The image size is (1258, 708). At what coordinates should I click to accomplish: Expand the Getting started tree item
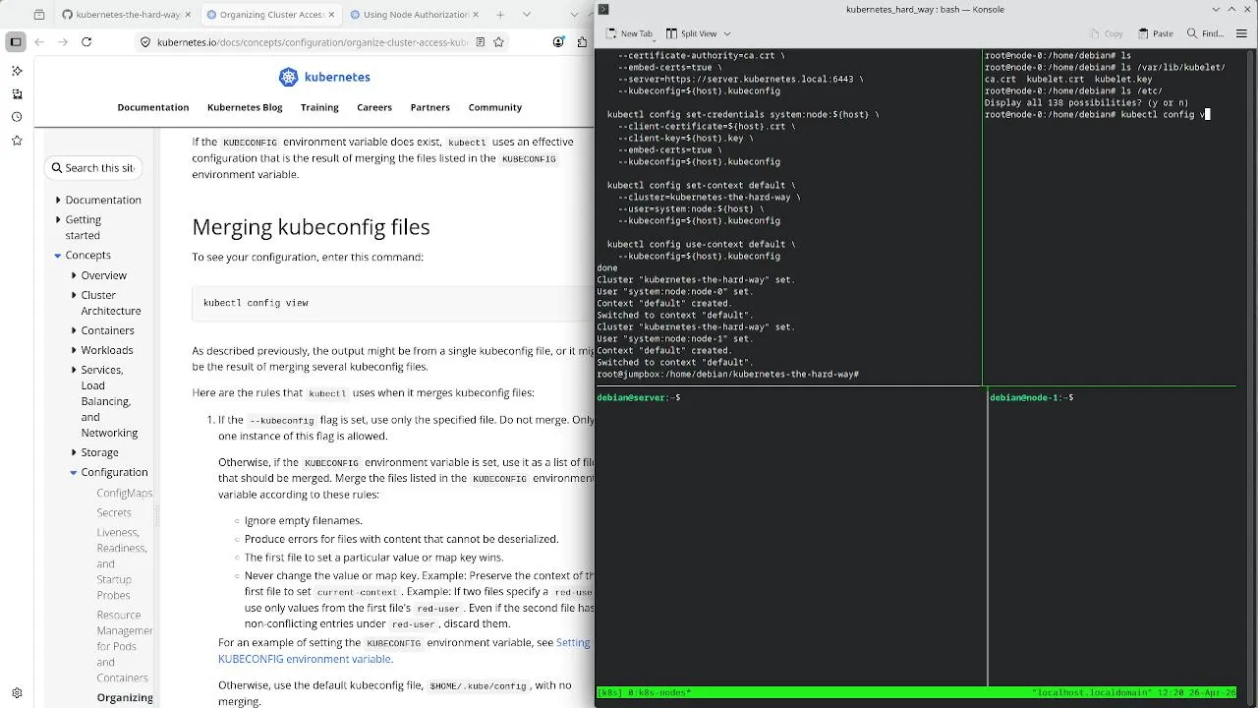(x=58, y=219)
